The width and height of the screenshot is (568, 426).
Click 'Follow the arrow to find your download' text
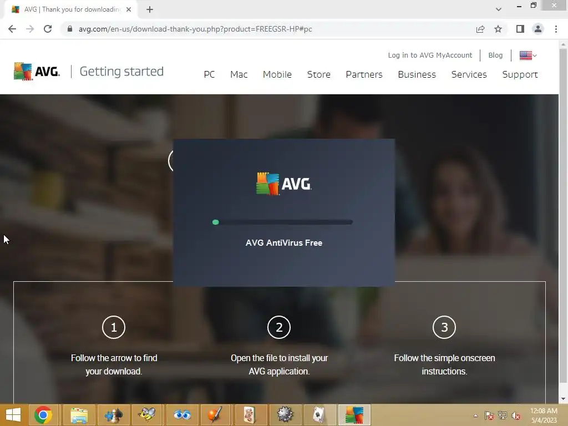click(114, 364)
